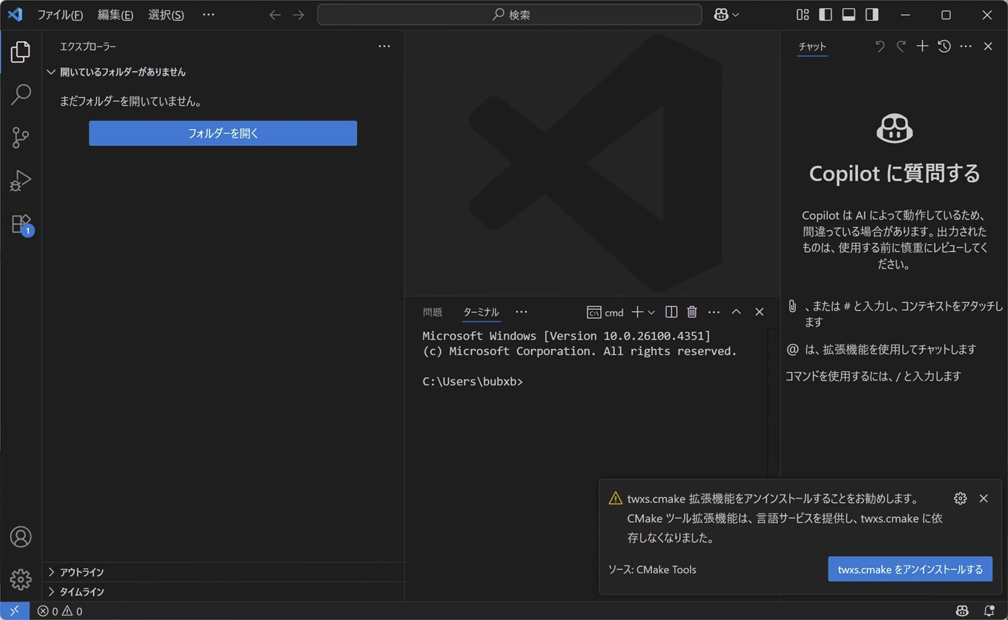This screenshot has width=1008, height=620.
Task: Switch to the ターミナル tab
Action: click(481, 312)
